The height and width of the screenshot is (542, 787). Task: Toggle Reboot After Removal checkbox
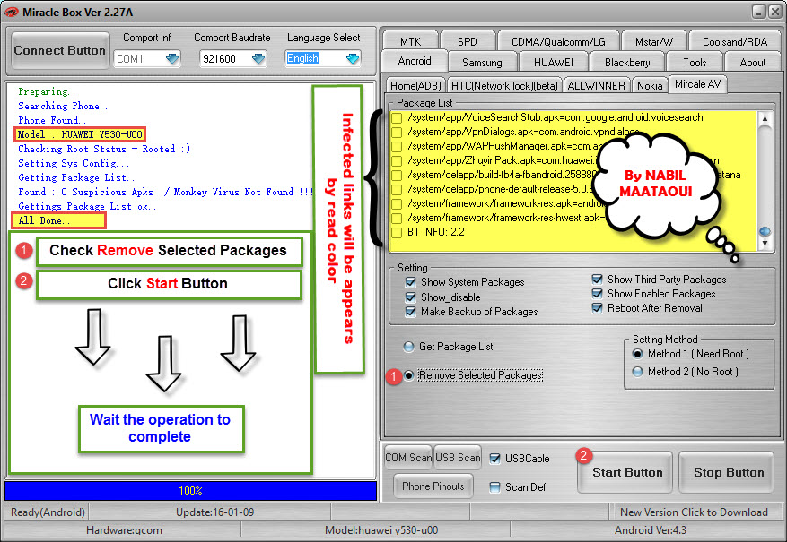598,308
